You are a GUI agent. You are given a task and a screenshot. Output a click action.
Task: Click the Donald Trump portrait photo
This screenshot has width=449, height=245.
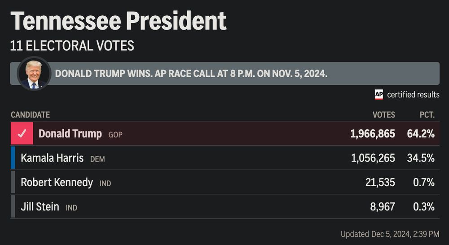(x=34, y=74)
